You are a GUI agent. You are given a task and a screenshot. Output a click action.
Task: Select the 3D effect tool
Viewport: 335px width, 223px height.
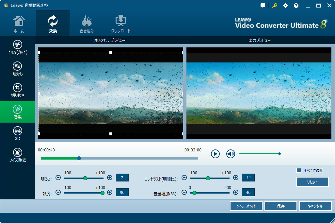coord(18,133)
